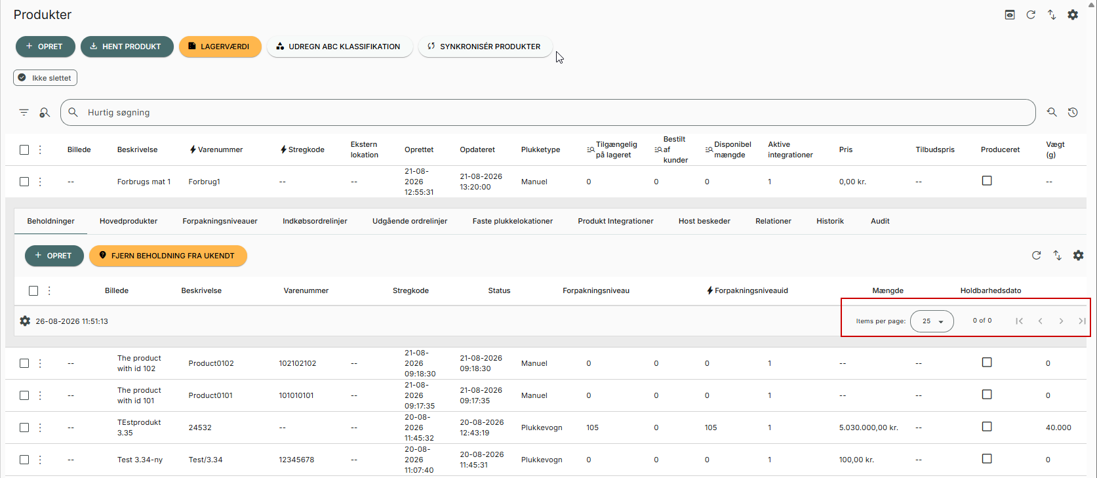
Task: Switch to the Hovedprodukter tab
Action: pos(129,221)
